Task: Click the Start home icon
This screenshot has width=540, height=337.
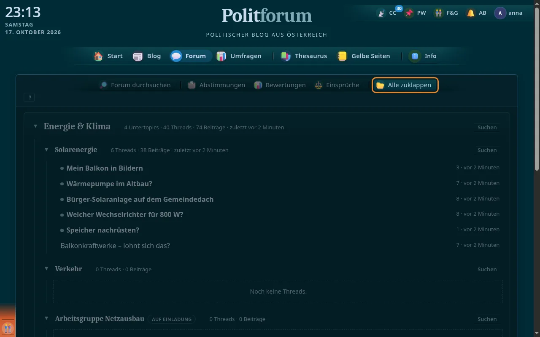Action: point(98,56)
